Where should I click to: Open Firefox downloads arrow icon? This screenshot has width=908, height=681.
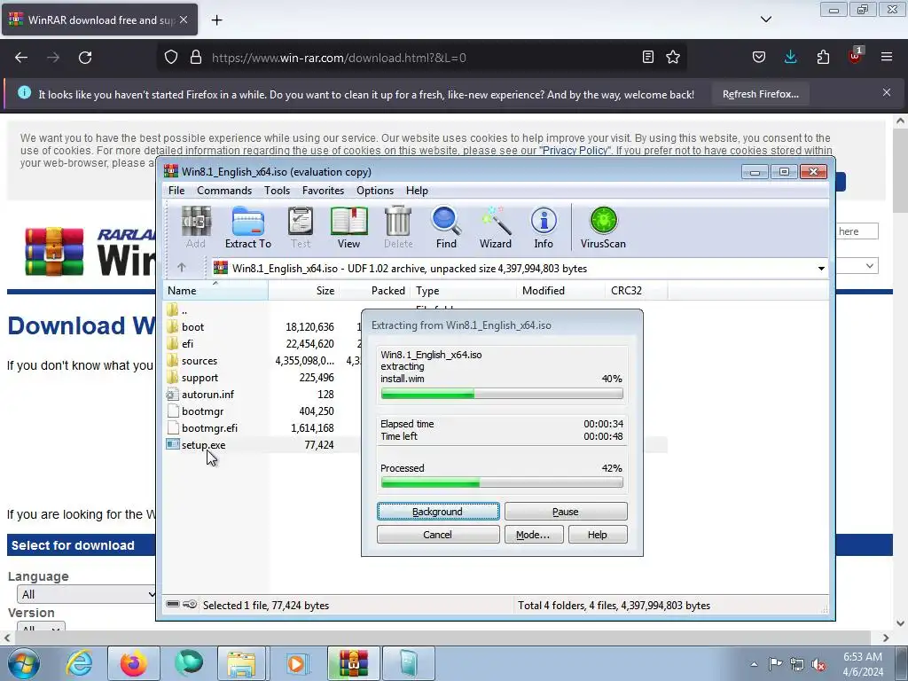(790, 58)
